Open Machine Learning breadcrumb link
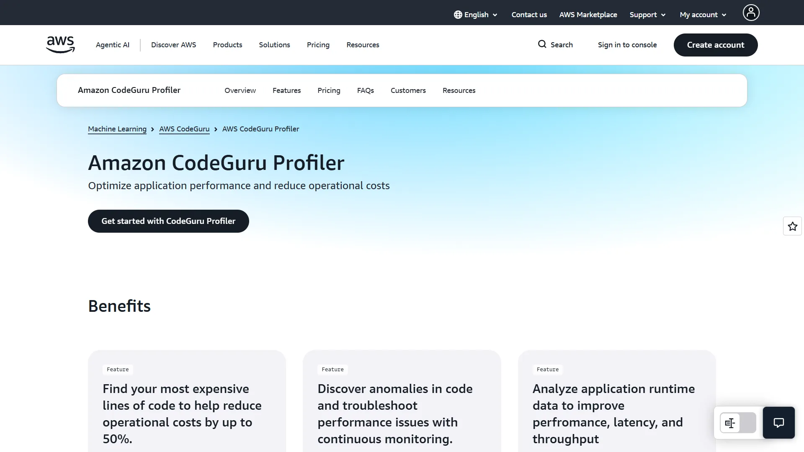Screen dimensions: 804x452 117,129
